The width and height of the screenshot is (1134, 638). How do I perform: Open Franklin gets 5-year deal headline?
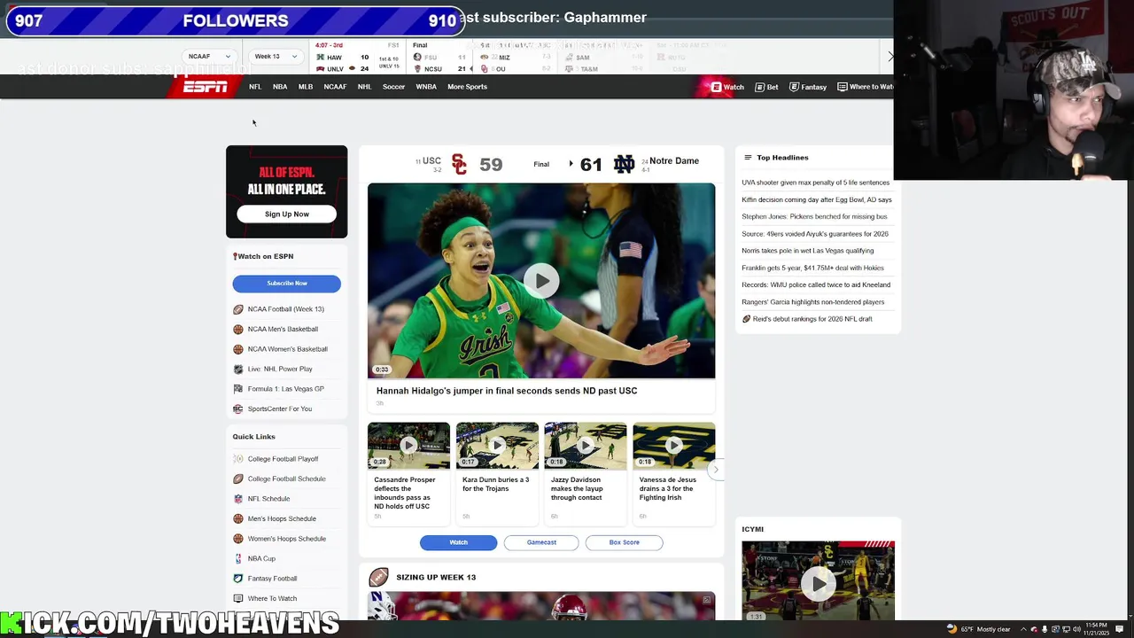click(x=812, y=268)
